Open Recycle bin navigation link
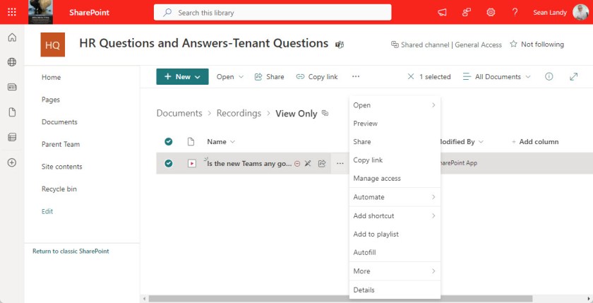 coord(59,189)
